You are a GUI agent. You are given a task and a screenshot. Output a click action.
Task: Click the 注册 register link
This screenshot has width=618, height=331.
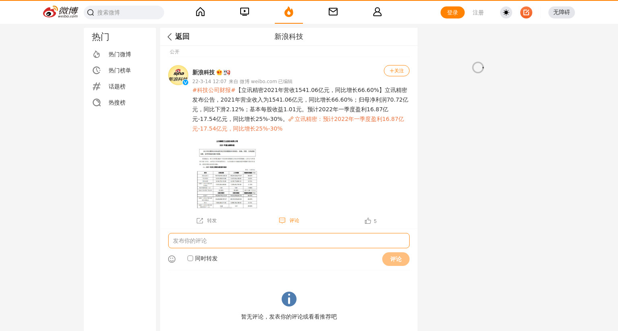[x=478, y=12]
